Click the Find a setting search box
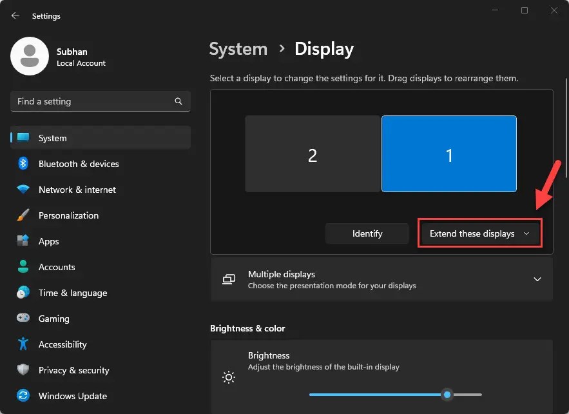The image size is (569, 414). [x=100, y=101]
